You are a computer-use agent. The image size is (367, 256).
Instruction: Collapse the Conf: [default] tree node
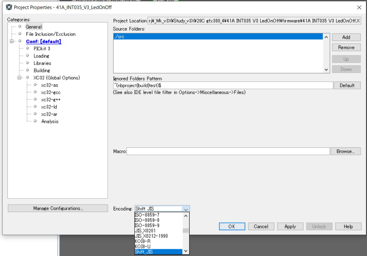pos(12,41)
